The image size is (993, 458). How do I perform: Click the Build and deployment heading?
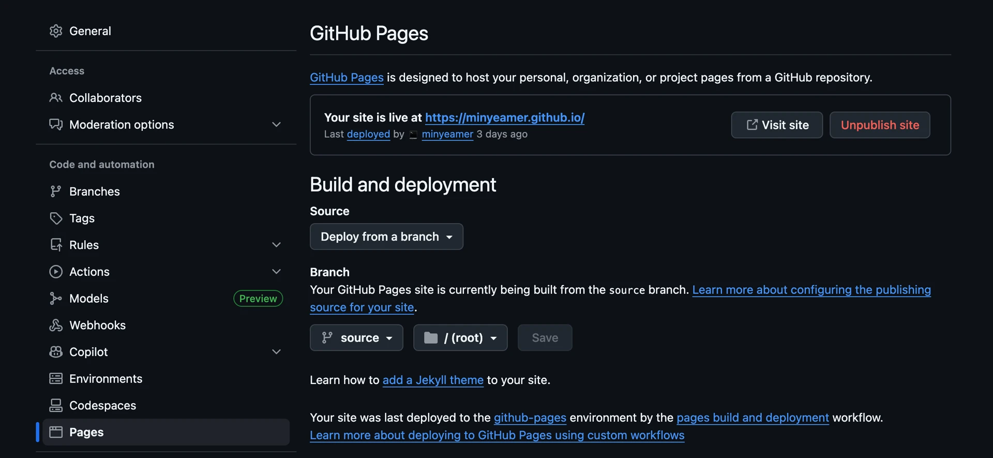(x=403, y=185)
